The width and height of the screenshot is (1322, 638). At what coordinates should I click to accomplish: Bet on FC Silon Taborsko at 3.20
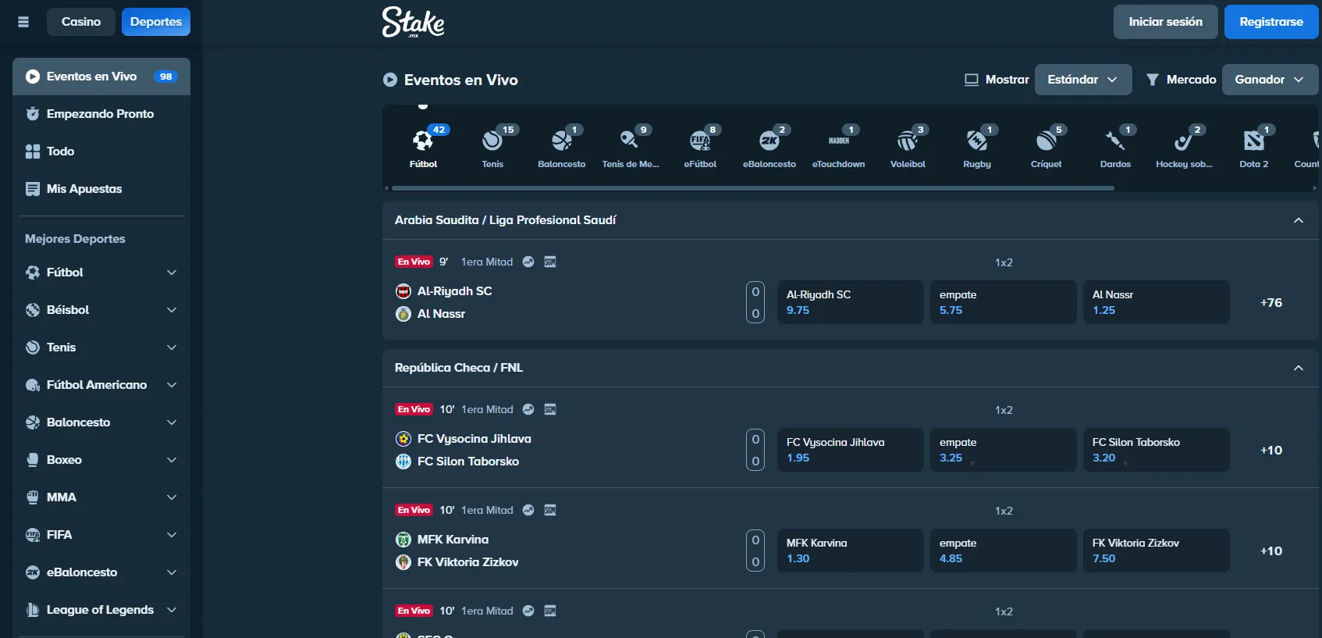click(1157, 450)
